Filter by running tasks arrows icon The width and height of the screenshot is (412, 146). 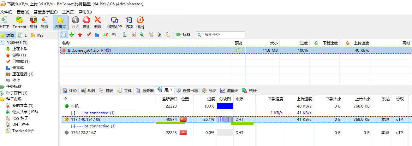pos(106,34)
